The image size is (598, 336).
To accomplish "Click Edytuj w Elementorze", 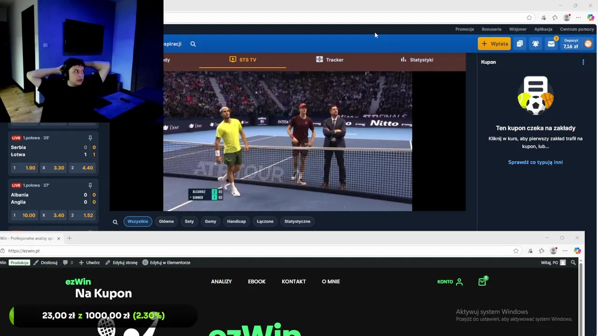I will coord(166,263).
